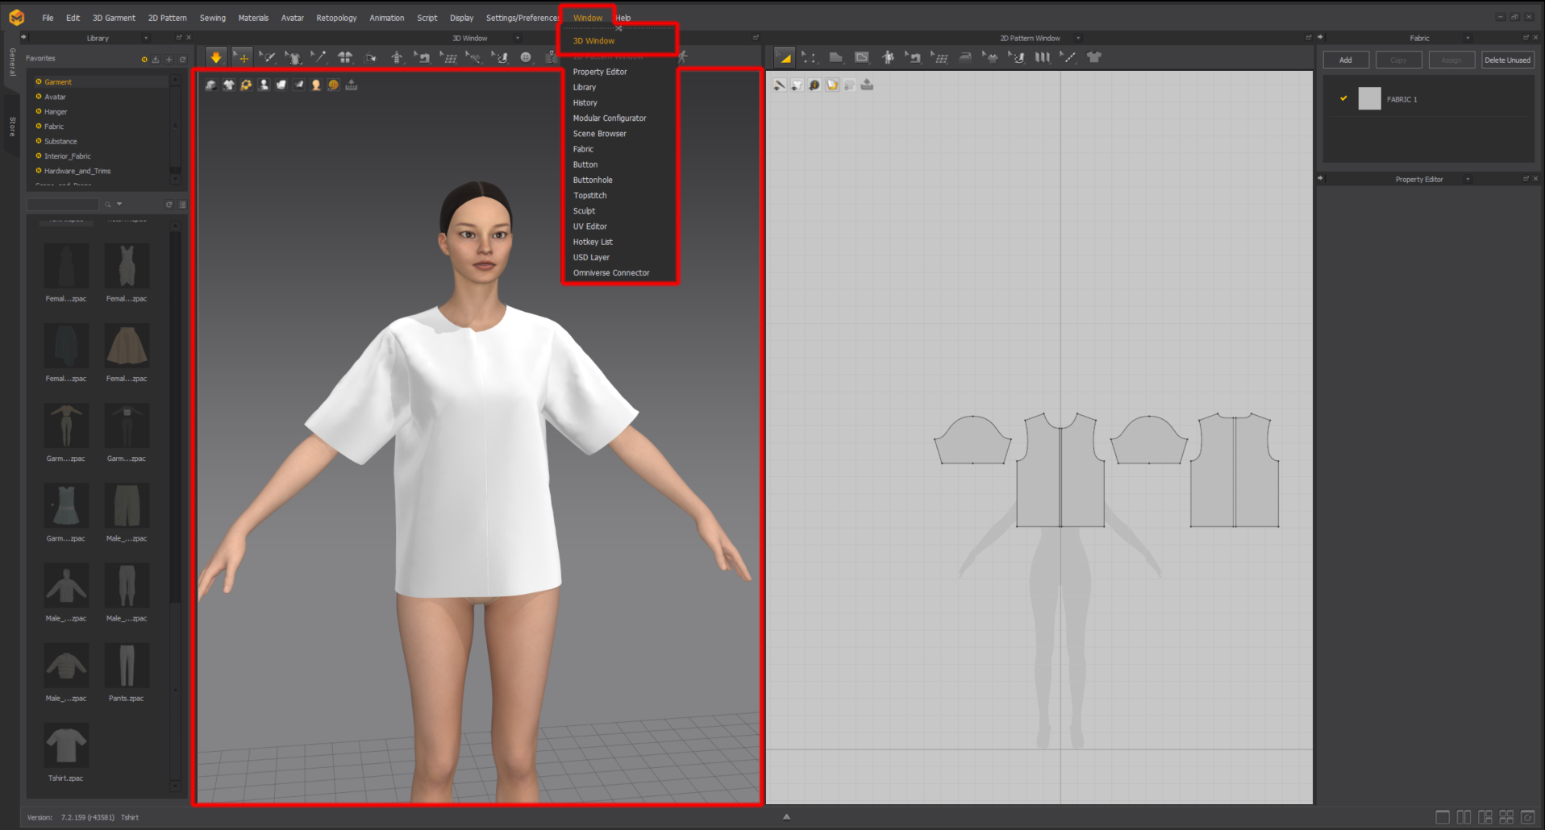This screenshot has height=830, width=1545.
Task: Toggle the checkmark next to FABRIC 1
Action: pyautogui.click(x=1343, y=98)
